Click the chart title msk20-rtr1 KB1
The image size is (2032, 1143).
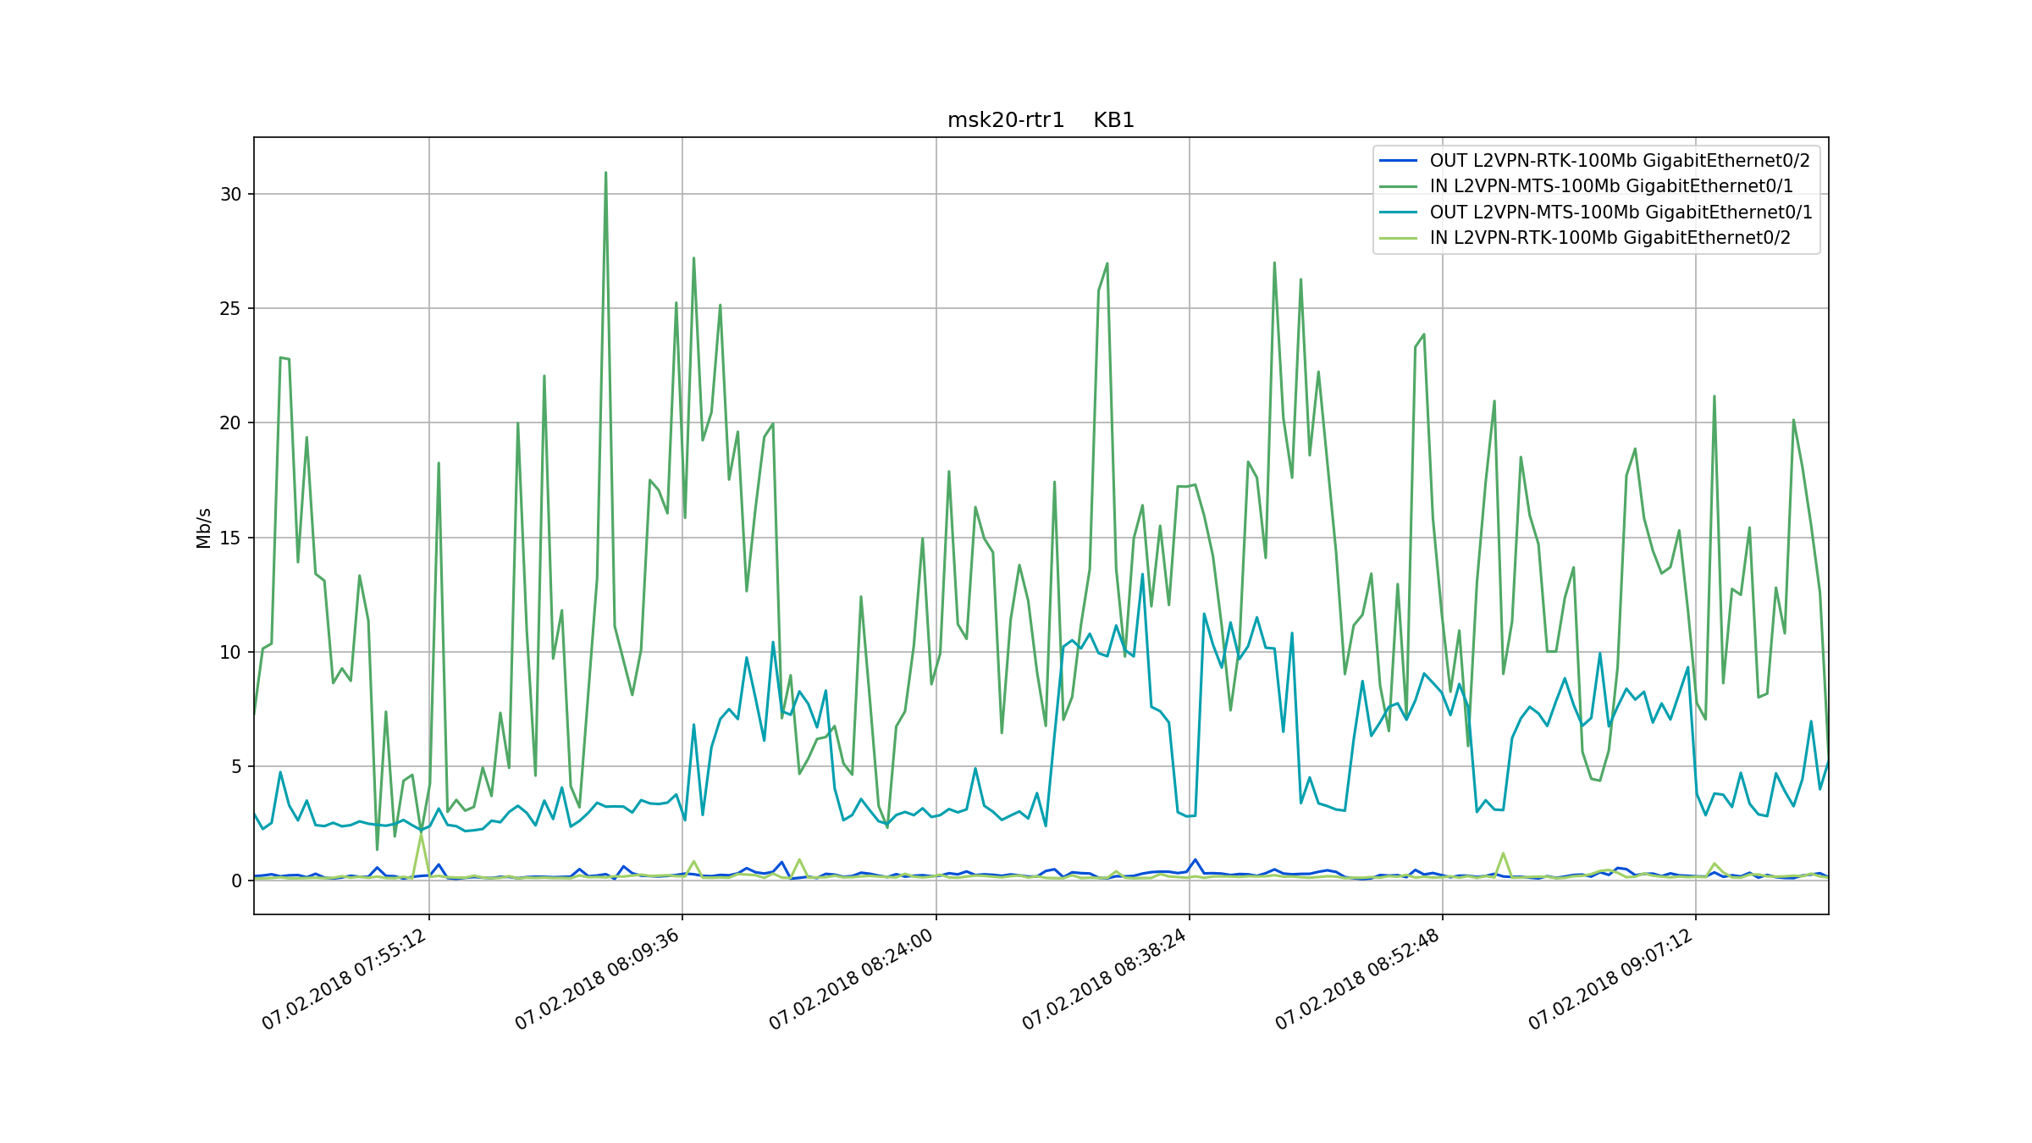[1041, 120]
